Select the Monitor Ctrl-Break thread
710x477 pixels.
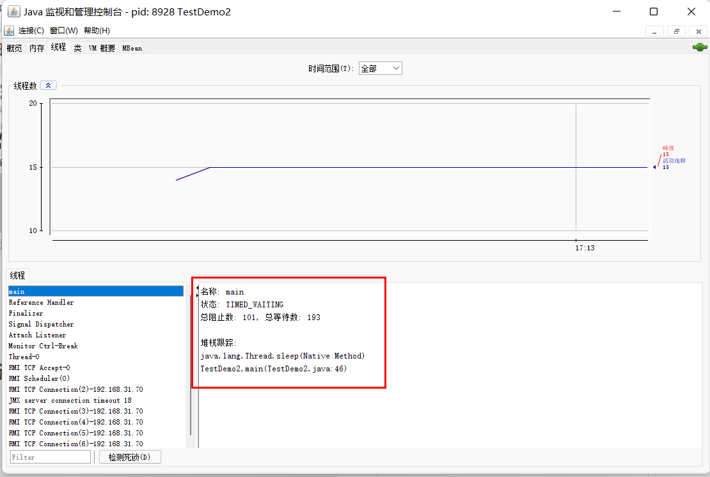click(x=96, y=346)
